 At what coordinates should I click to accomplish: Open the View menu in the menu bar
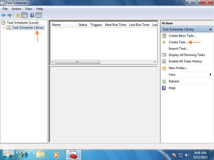[x=29, y=9]
